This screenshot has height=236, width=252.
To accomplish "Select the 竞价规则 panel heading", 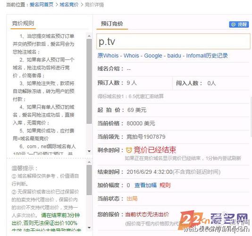I will pos(23,23).
